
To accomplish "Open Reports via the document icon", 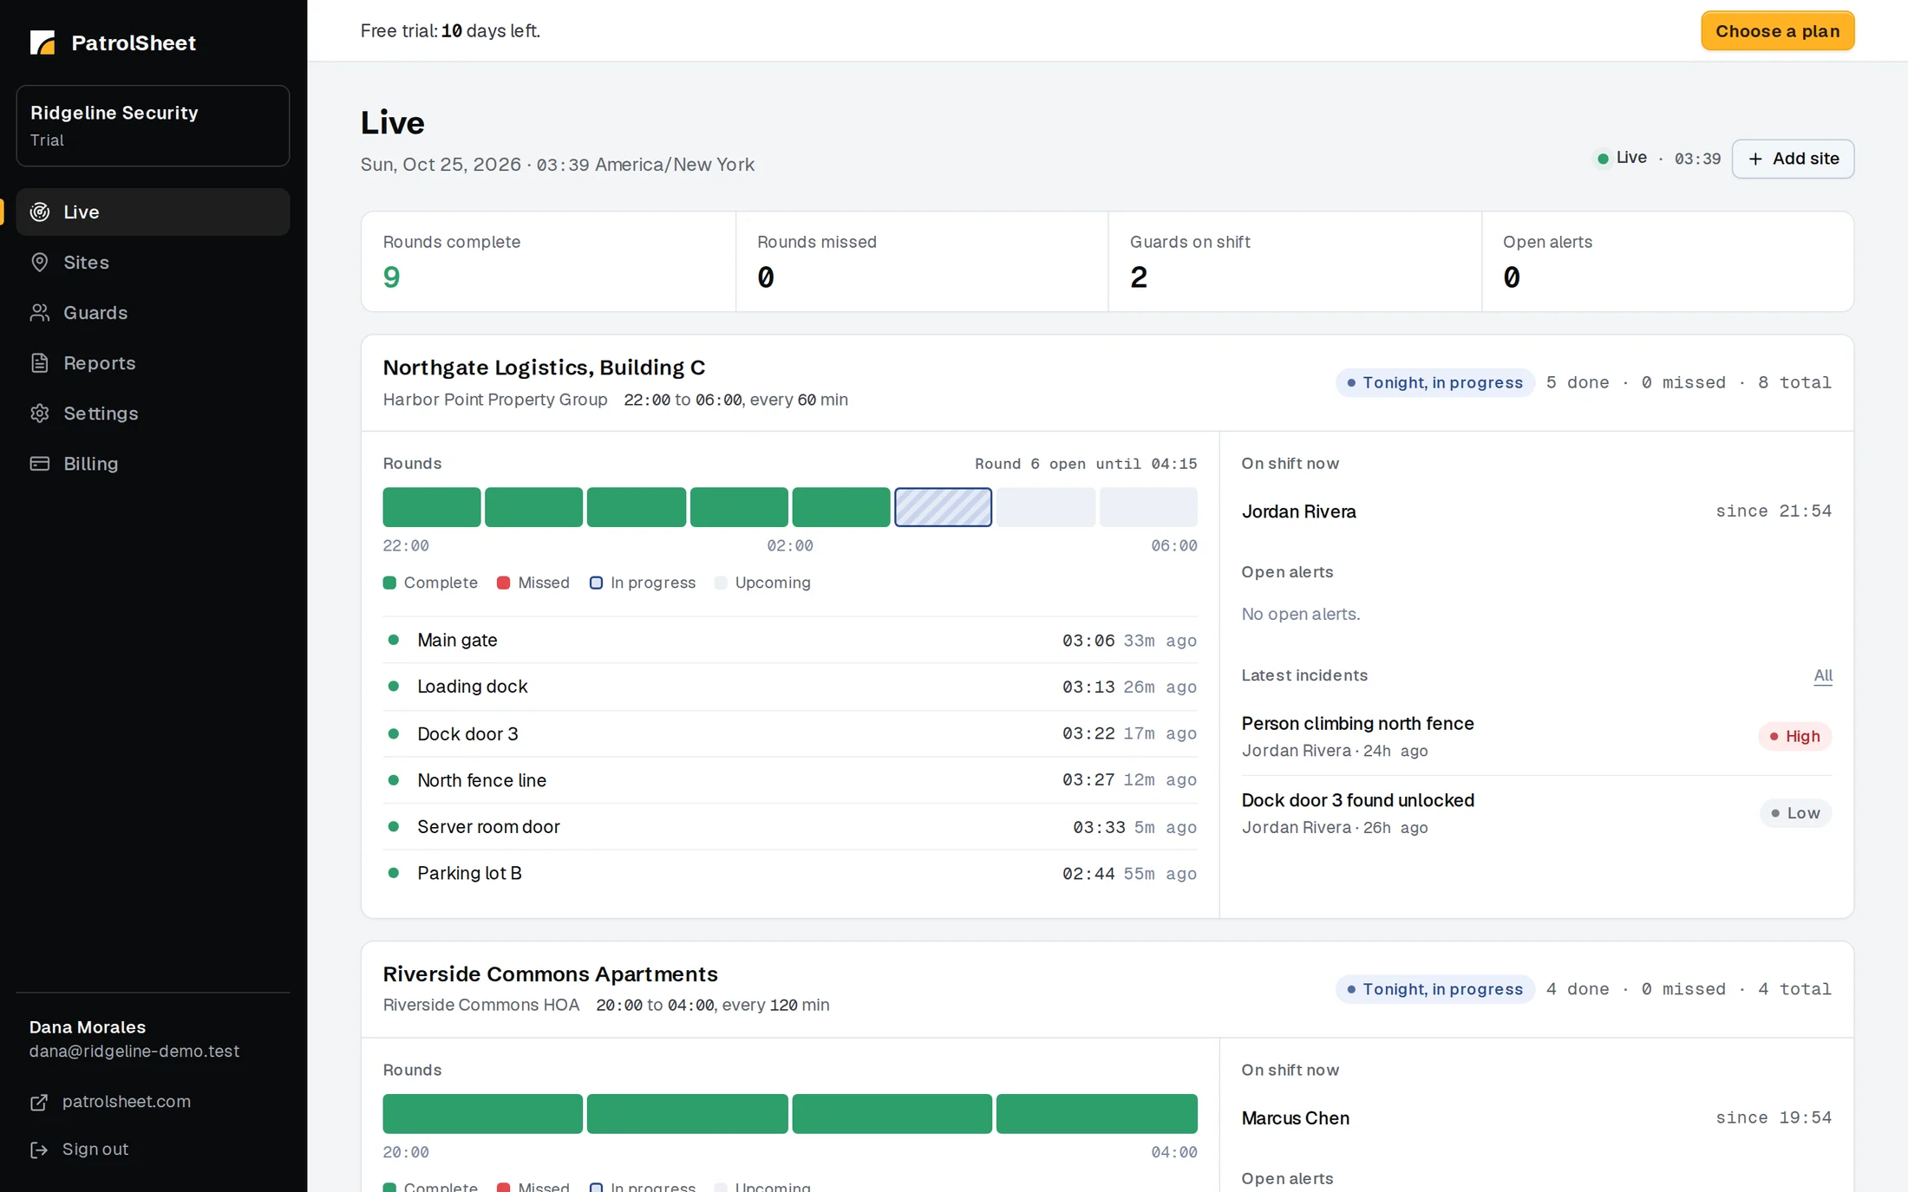I will pos(40,362).
